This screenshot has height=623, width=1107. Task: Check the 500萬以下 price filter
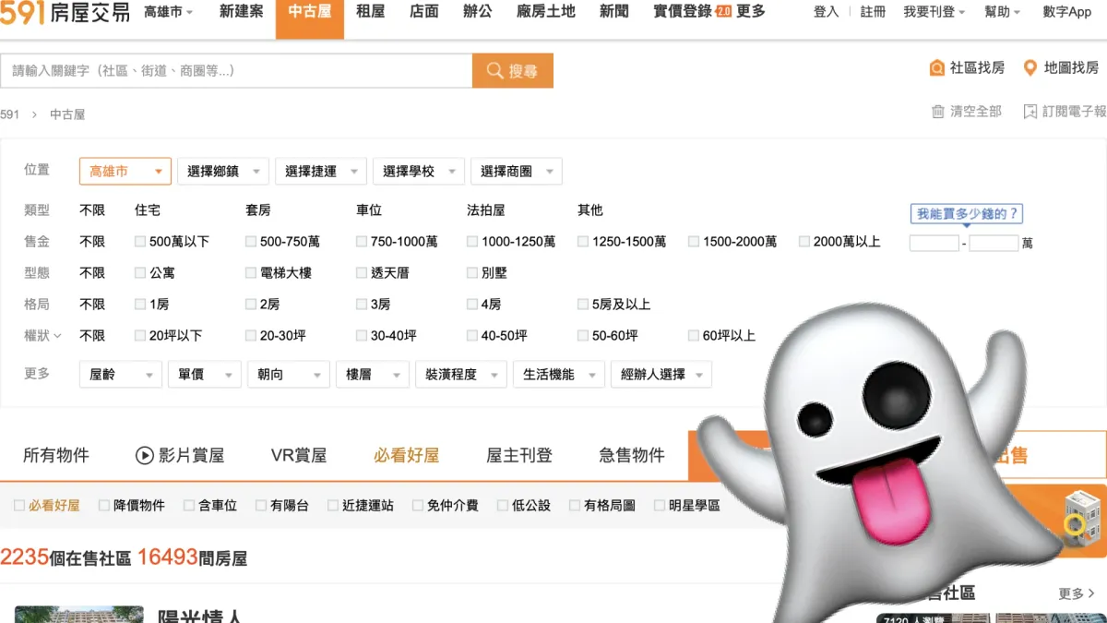pyautogui.click(x=139, y=241)
